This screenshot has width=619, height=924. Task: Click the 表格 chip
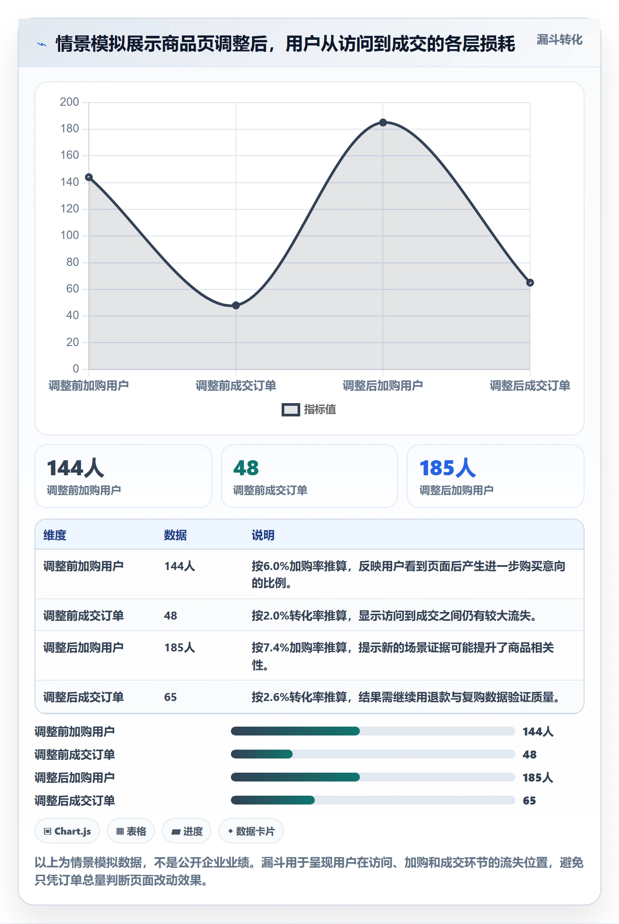[131, 831]
